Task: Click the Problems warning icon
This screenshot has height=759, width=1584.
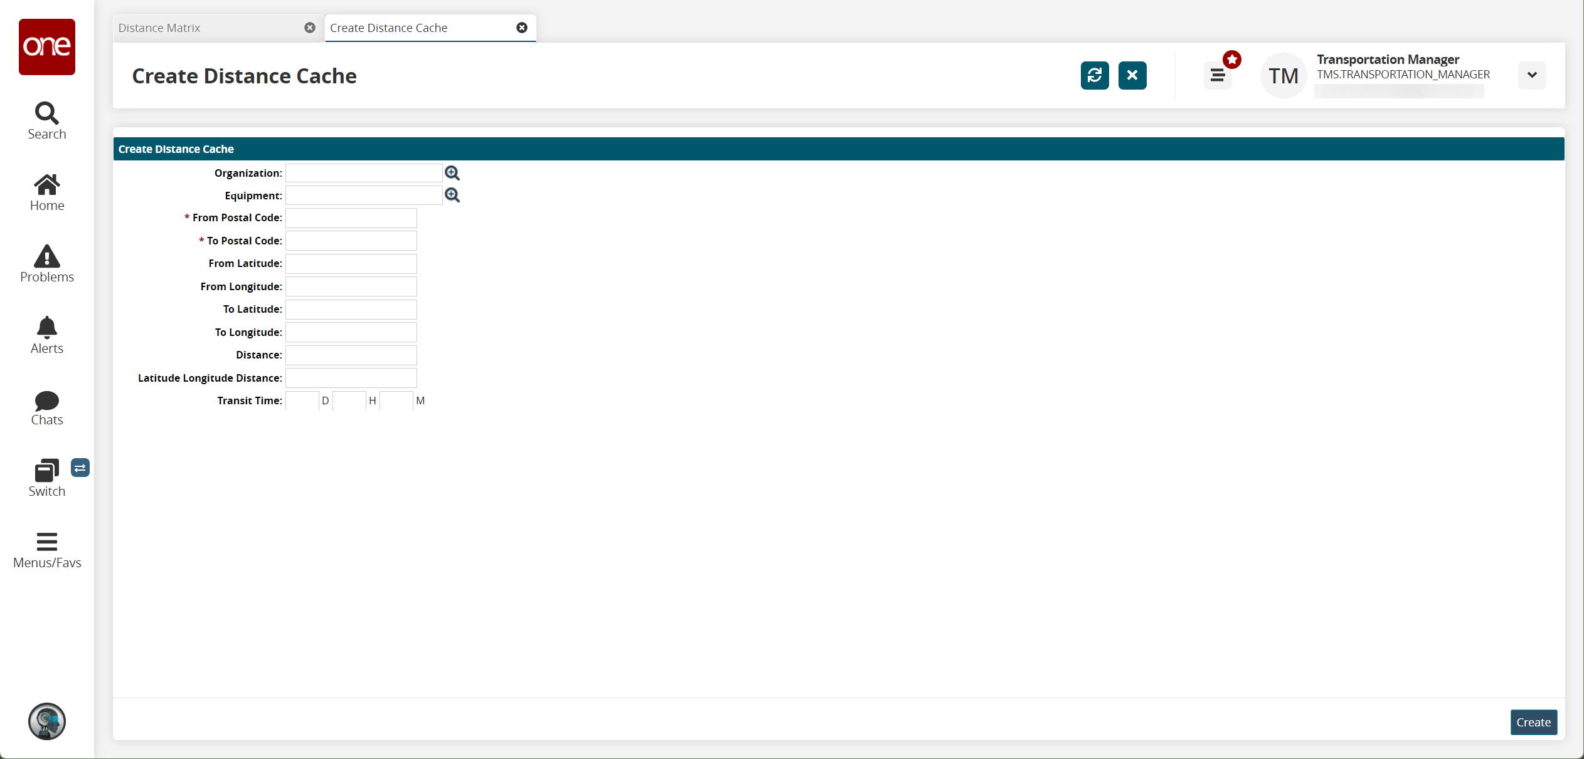Action: point(46,255)
